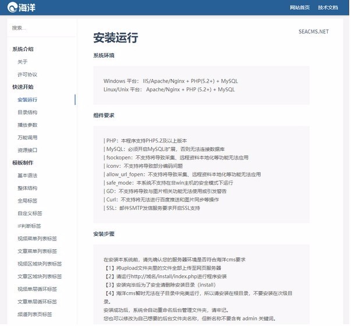
Task: Click the 安装运行 page heading
Action: point(116,38)
